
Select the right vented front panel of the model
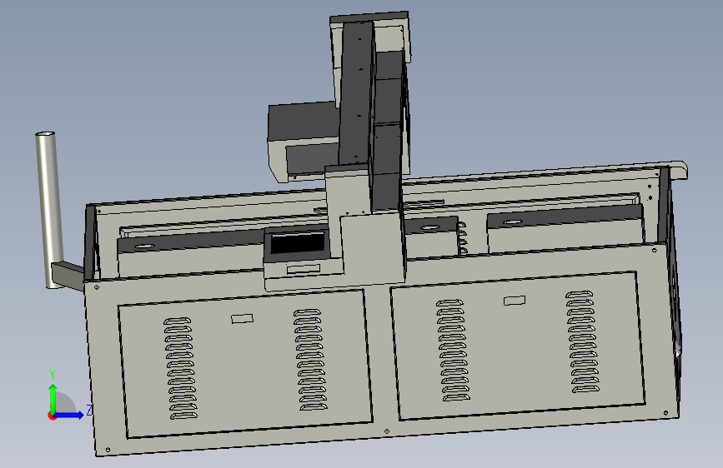(x=517, y=345)
